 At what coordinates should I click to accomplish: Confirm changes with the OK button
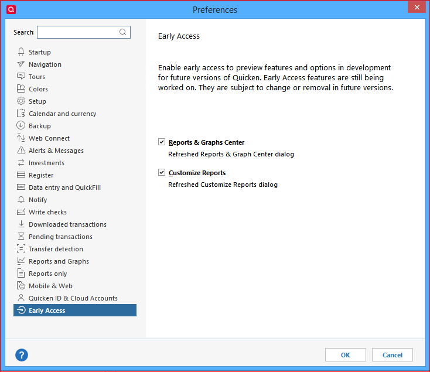[x=345, y=355]
